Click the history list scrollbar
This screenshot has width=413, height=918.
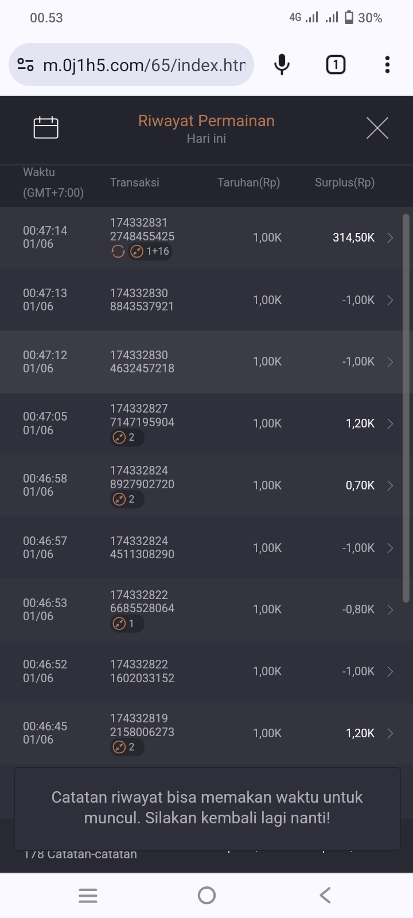[x=406, y=407]
